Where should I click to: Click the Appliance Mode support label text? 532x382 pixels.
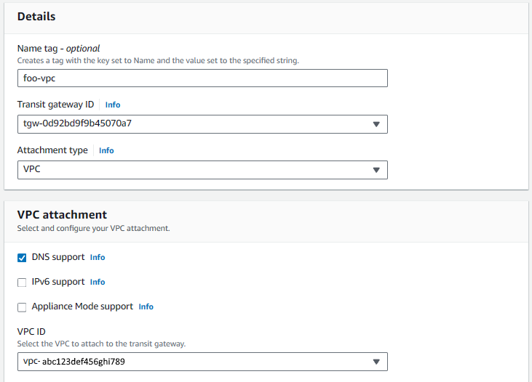pyautogui.click(x=82, y=306)
